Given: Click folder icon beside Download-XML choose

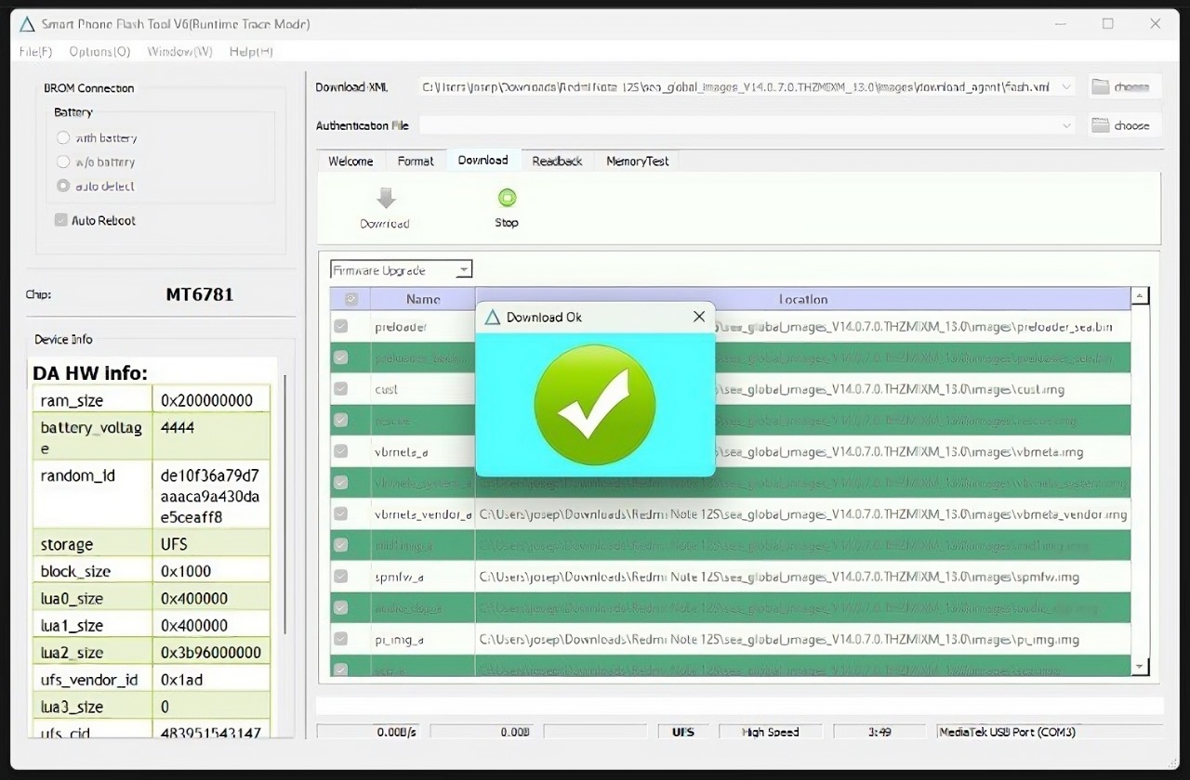Looking at the screenshot, I should (x=1101, y=86).
